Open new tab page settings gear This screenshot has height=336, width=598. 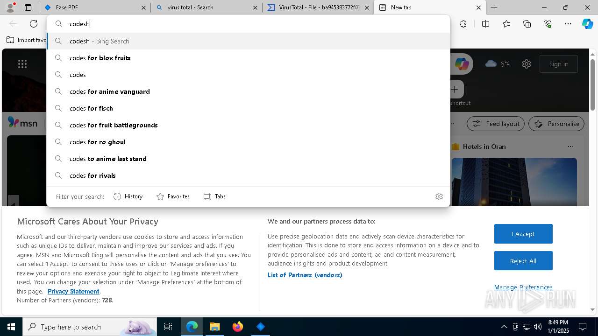[x=527, y=64]
